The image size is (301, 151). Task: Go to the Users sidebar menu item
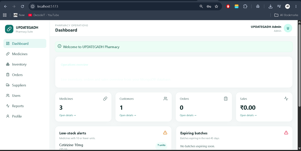pyautogui.click(x=25, y=95)
